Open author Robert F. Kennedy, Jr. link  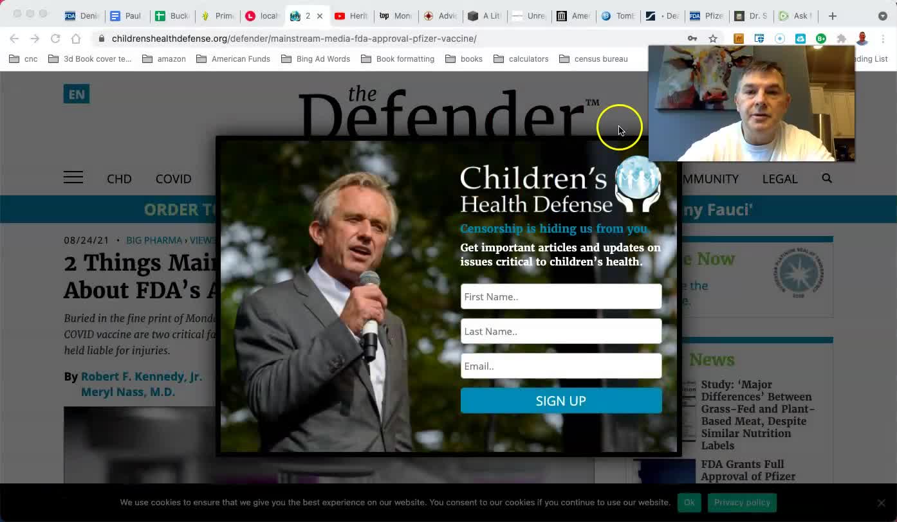[142, 377]
